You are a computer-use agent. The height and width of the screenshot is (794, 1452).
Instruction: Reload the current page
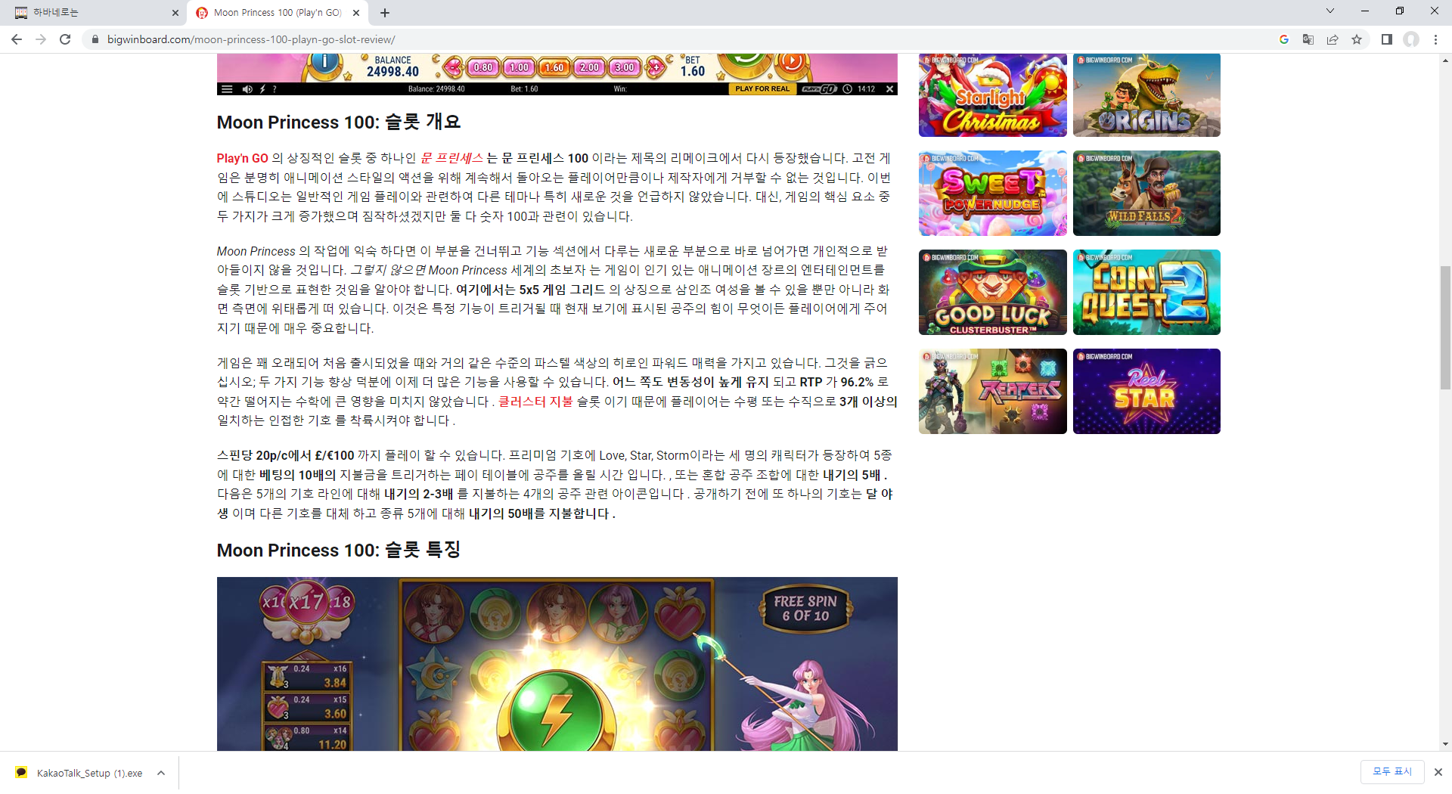[x=65, y=39]
